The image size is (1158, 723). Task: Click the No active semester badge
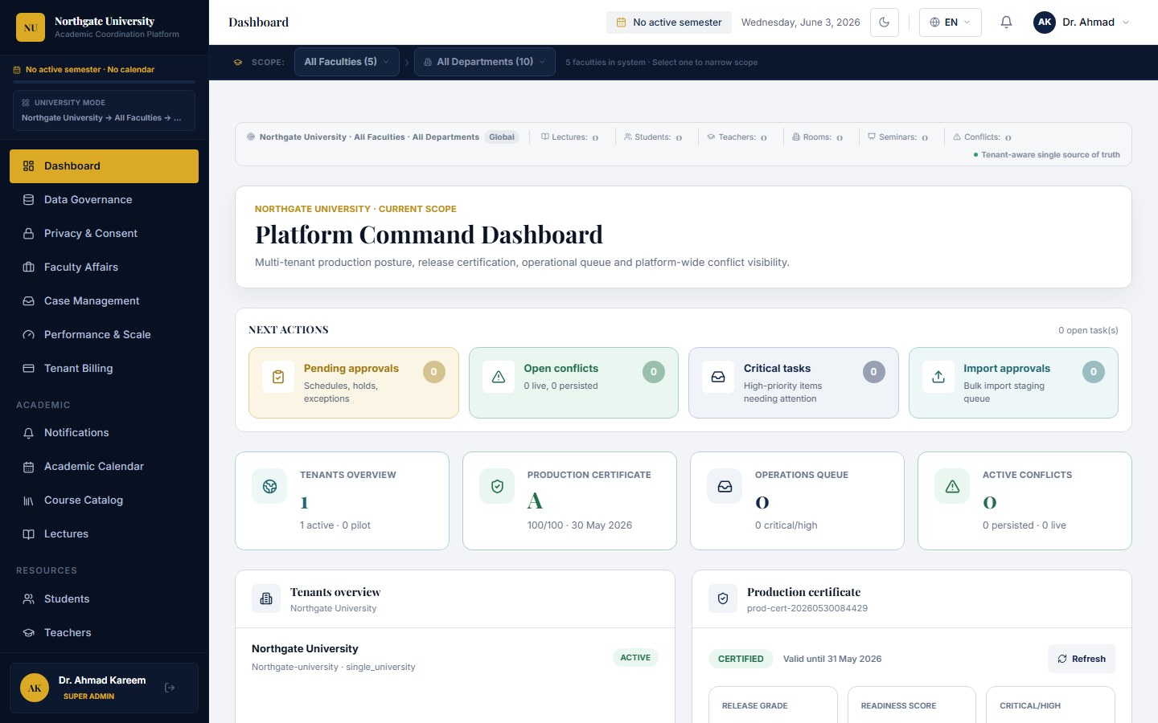pyautogui.click(x=669, y=22)
